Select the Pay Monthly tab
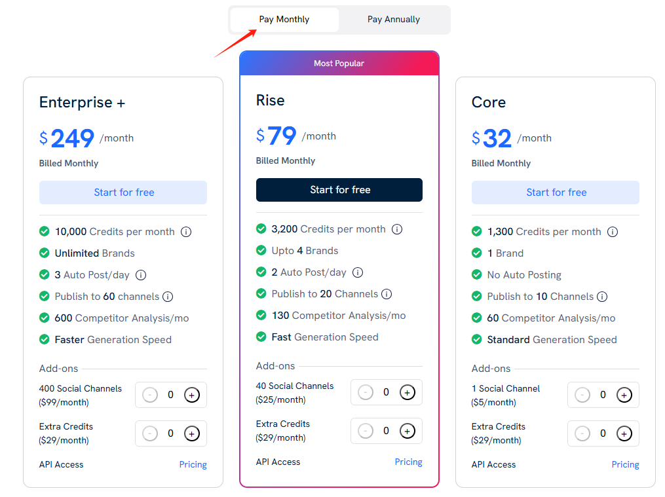 [284, 19]
